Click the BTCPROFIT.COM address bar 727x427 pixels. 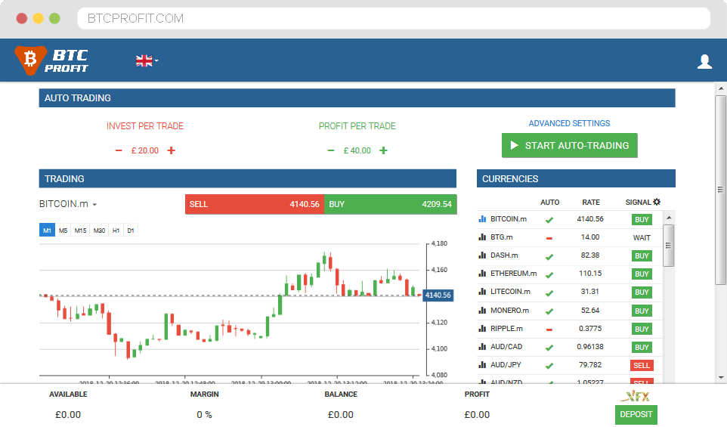click(394, 19)
